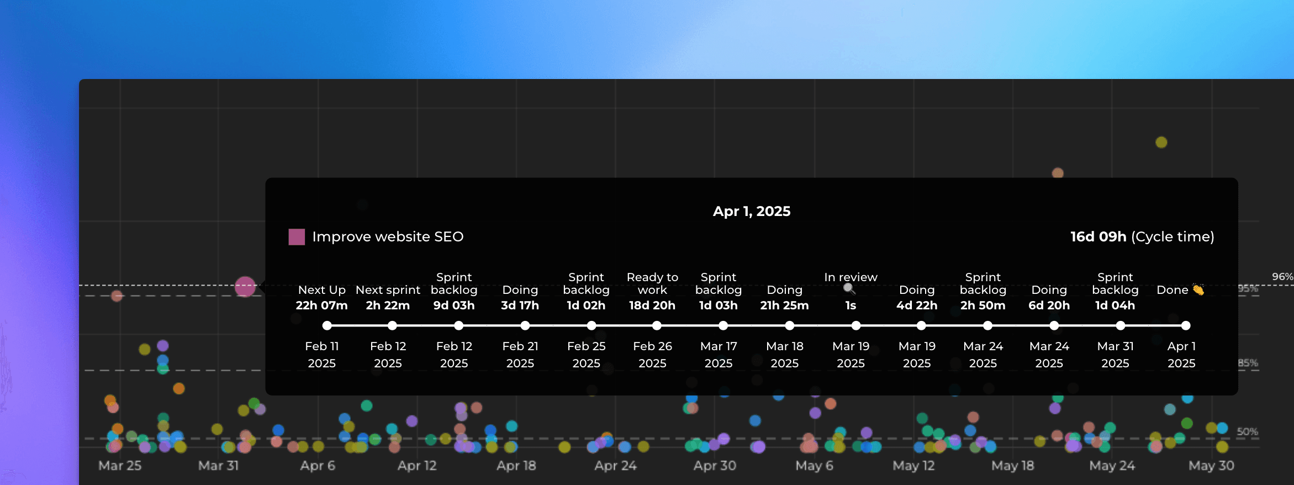Select the highest olive dot on the scatterplot
This screenshot has height=485, width=1294.
(x=1161, y=142)
